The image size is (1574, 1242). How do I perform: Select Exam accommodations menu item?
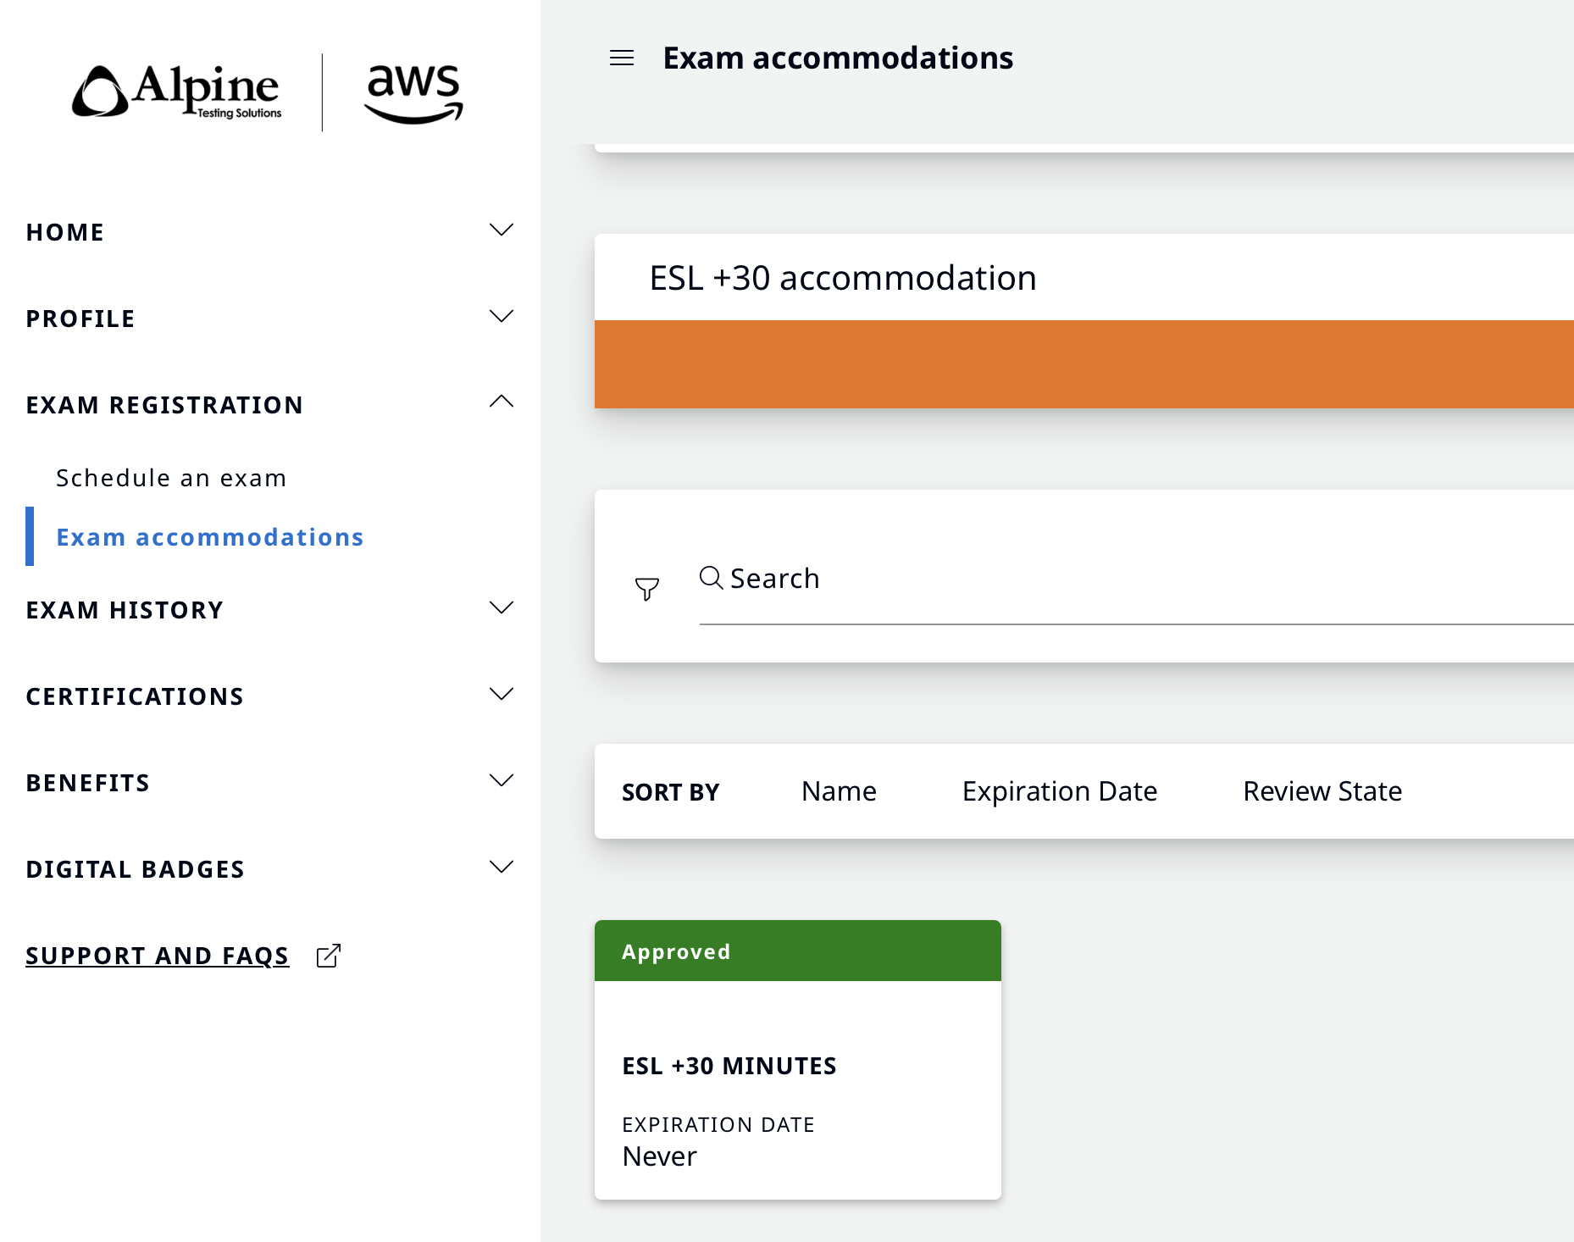click(210, 537)
